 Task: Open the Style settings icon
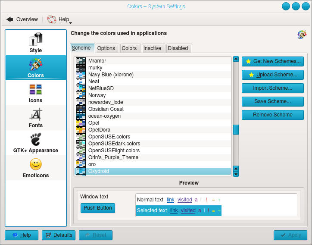36,39
